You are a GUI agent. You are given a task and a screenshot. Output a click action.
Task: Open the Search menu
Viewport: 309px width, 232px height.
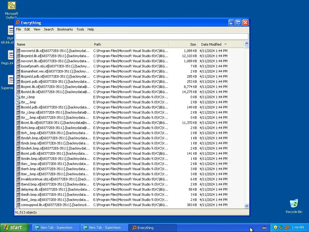pos(49,29)
